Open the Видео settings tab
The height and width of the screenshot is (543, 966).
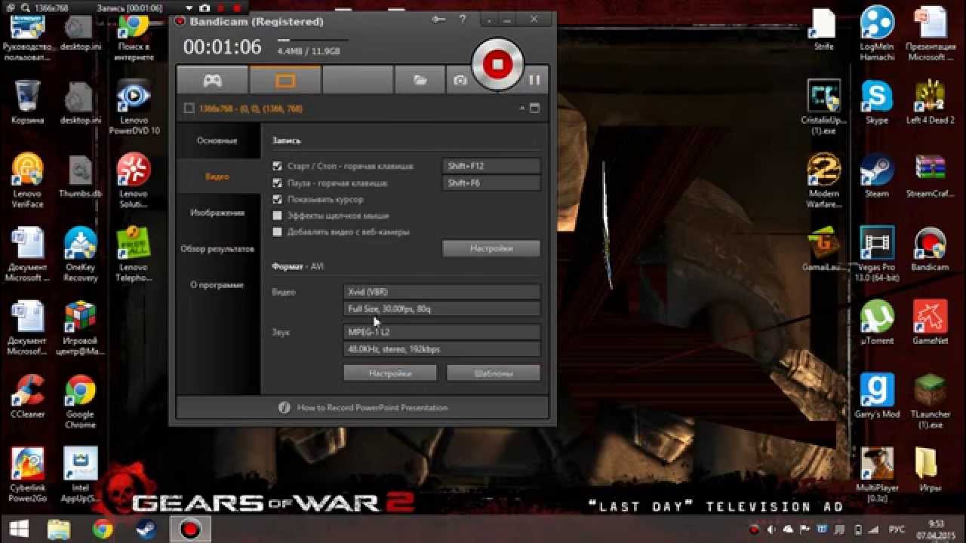217,176
